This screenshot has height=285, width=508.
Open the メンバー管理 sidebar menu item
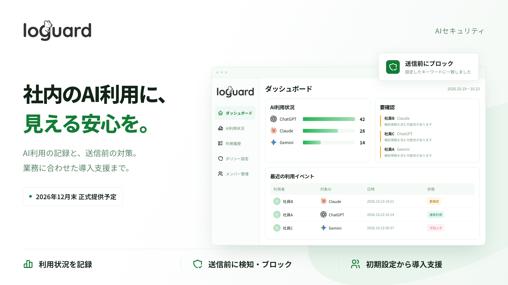(235, 174)
